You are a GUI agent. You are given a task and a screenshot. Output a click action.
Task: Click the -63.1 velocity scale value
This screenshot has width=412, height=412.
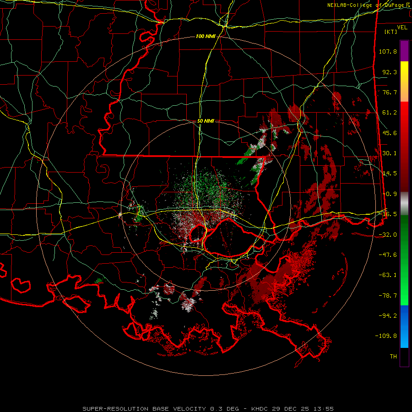(x=388, y=275)
